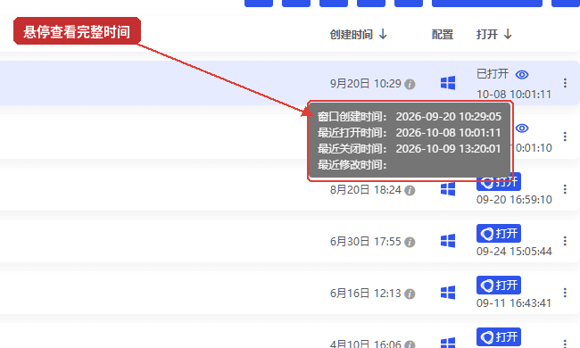Toggle eye icon next to 已打开
Viewport: 580px width, 348px height.
[522, 75]
